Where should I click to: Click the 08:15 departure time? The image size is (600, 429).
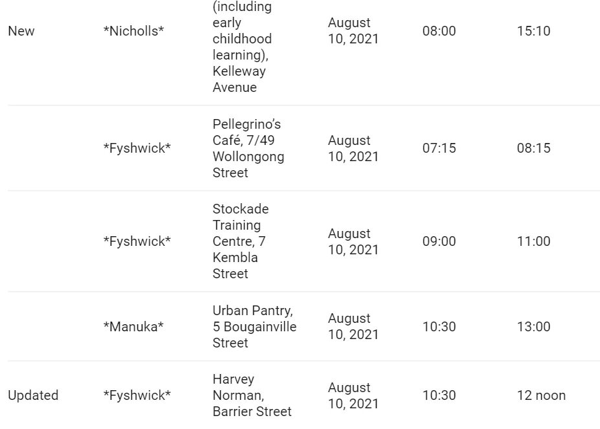coord(533,148)
